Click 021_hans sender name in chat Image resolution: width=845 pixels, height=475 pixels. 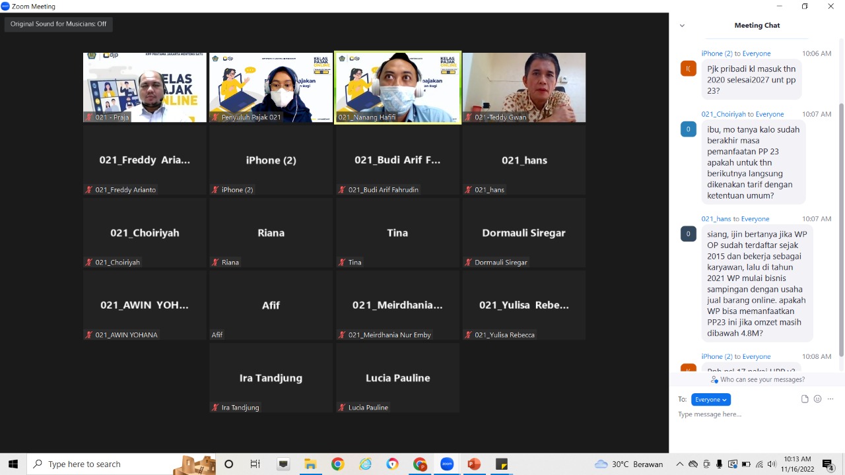click(x=716, y=219)
